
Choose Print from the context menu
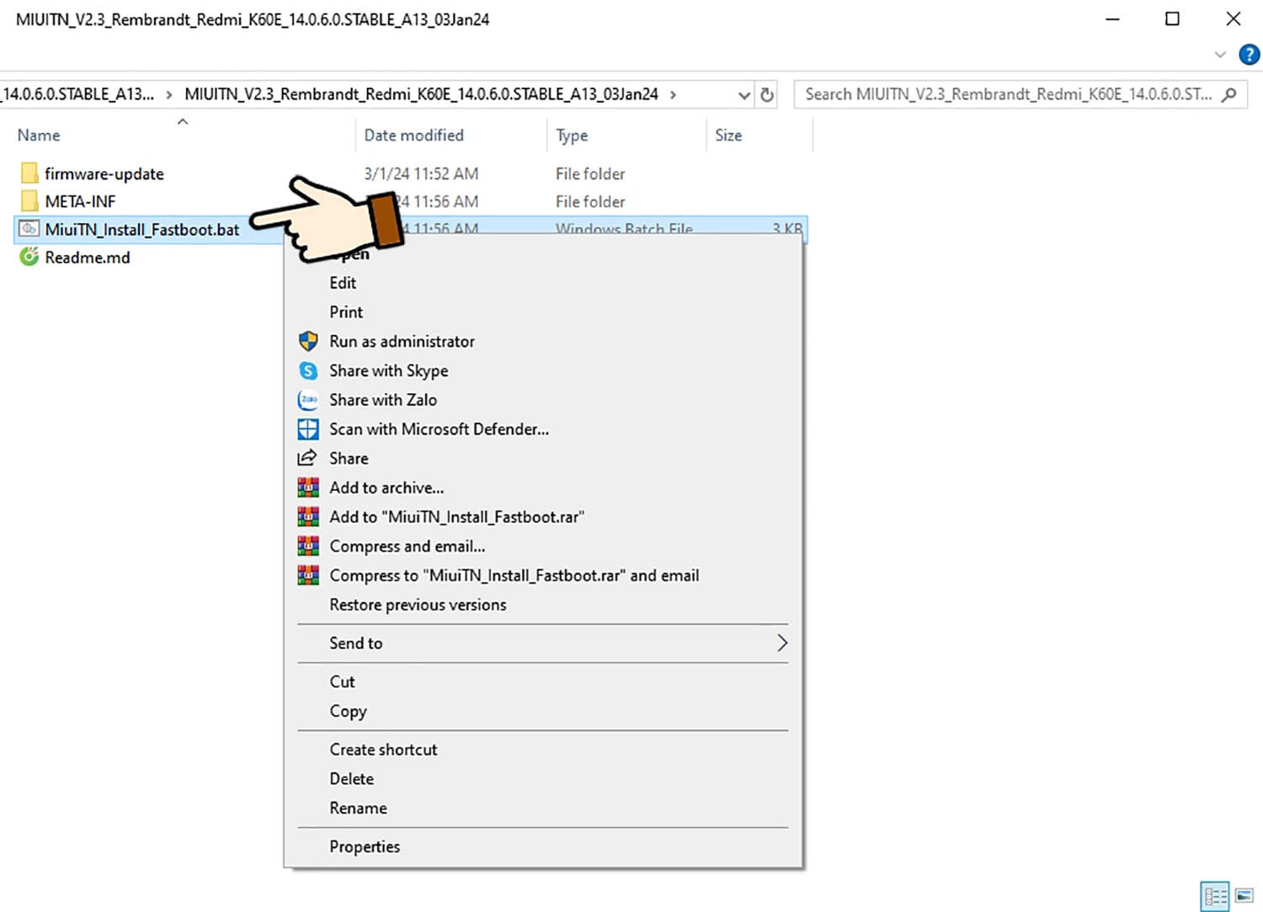point(346,312)
